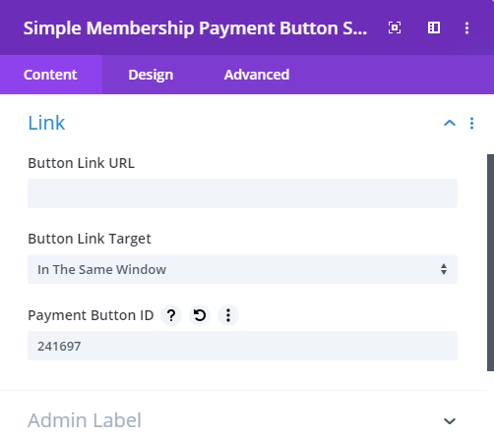Focus the Button Link URL field

point(242,193)
